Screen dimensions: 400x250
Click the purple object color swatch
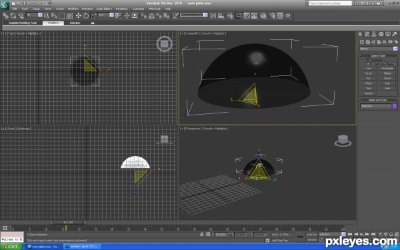coord(395,106)
